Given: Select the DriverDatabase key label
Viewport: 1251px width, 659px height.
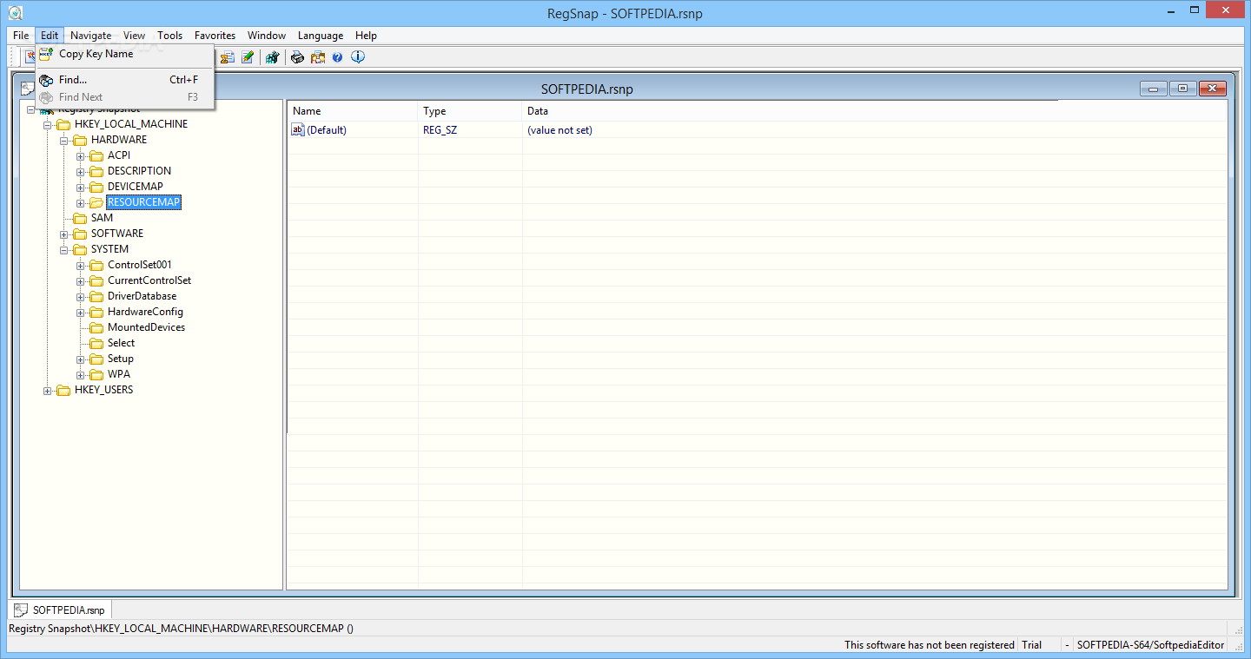Looking at the screenshot, I should tap(142, 296).
